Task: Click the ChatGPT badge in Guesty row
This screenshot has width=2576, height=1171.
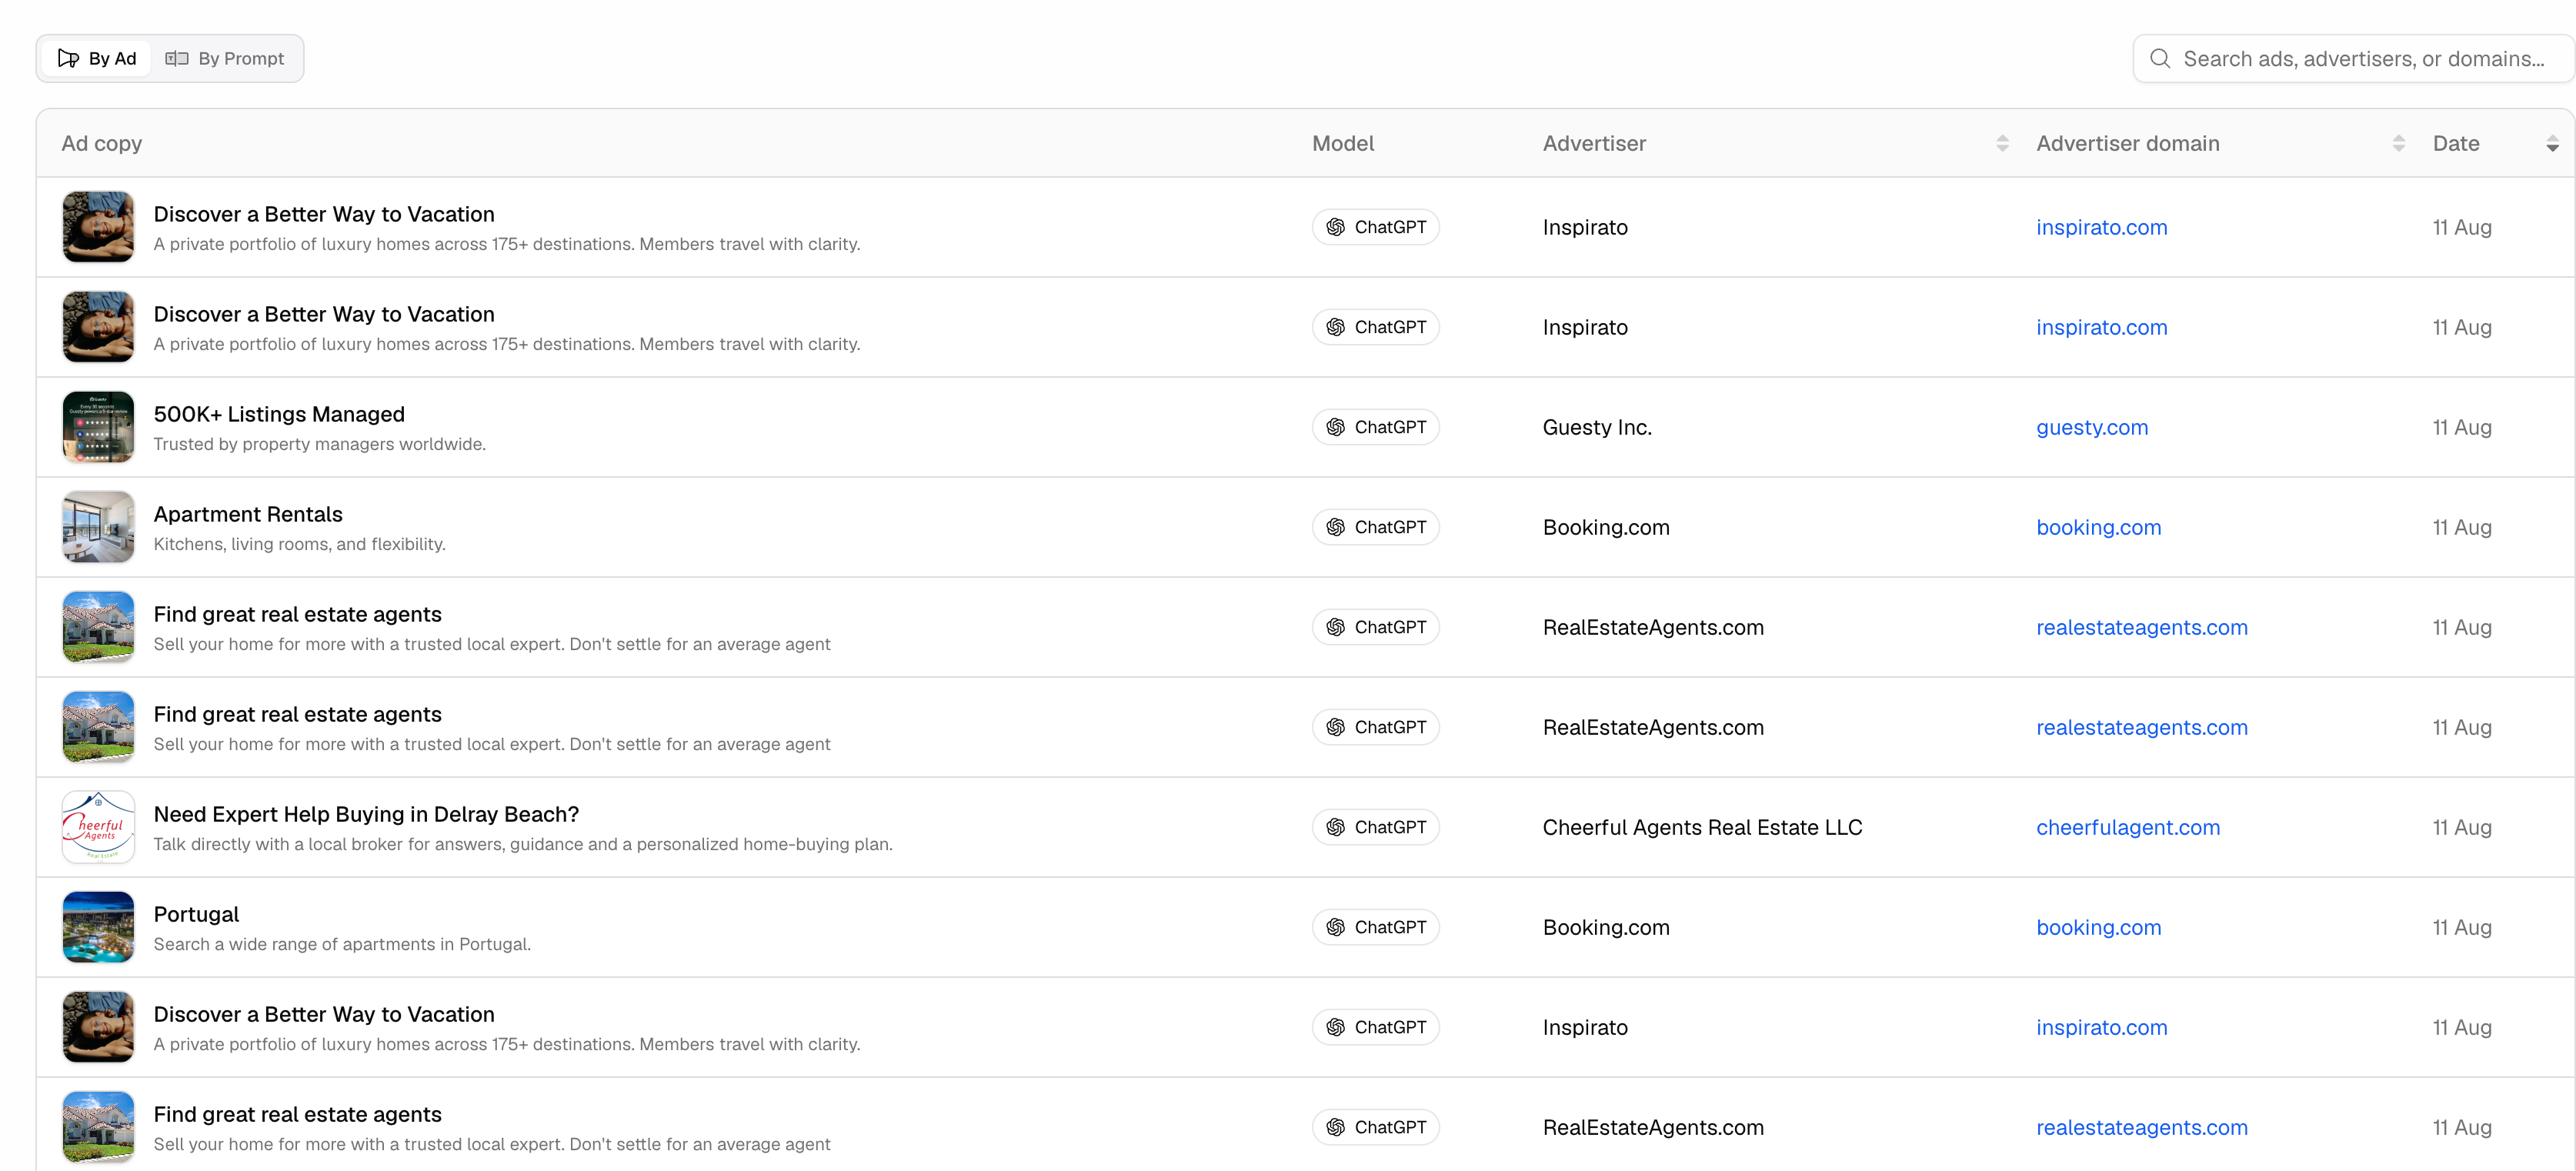Action: [x=1376, y=427]
